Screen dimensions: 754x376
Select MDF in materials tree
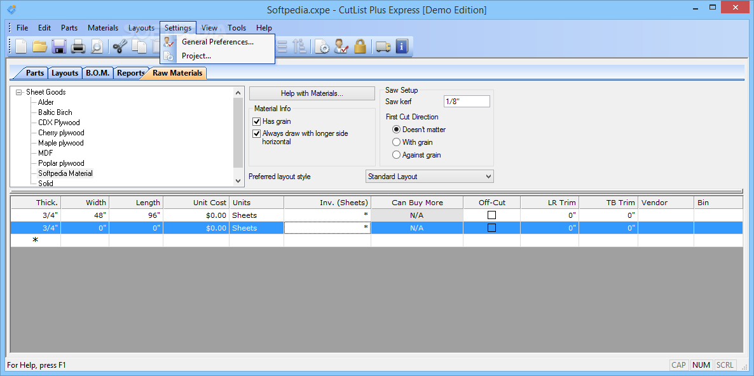click(46, 152)
